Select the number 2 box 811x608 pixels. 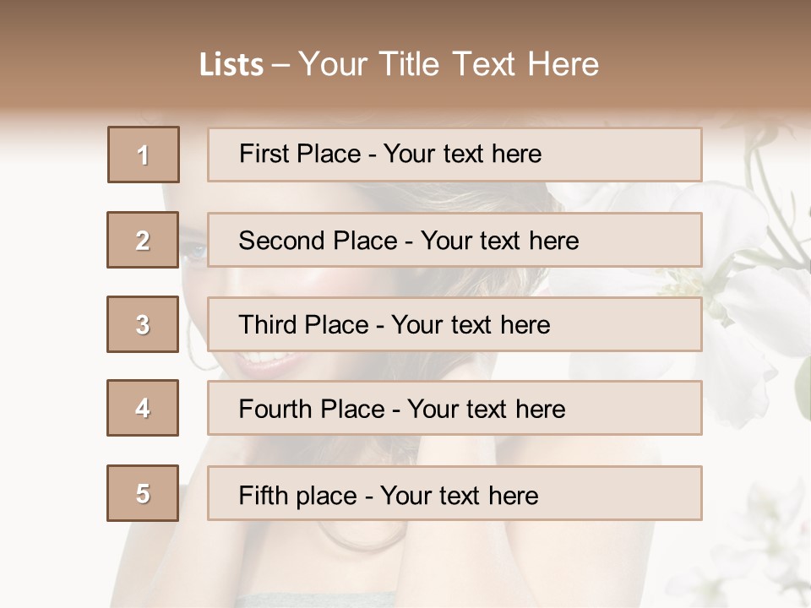coord(144,240)
